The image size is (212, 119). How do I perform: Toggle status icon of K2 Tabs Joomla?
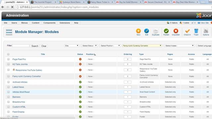click(x=80, y=64)
